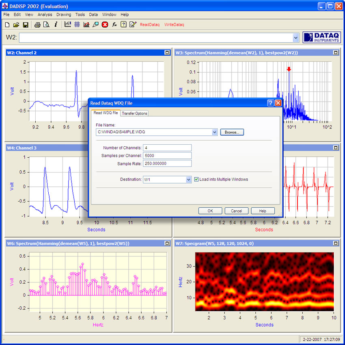Click the DATAQ Instruments logo

pyautogui.click(x=321, y=37)
